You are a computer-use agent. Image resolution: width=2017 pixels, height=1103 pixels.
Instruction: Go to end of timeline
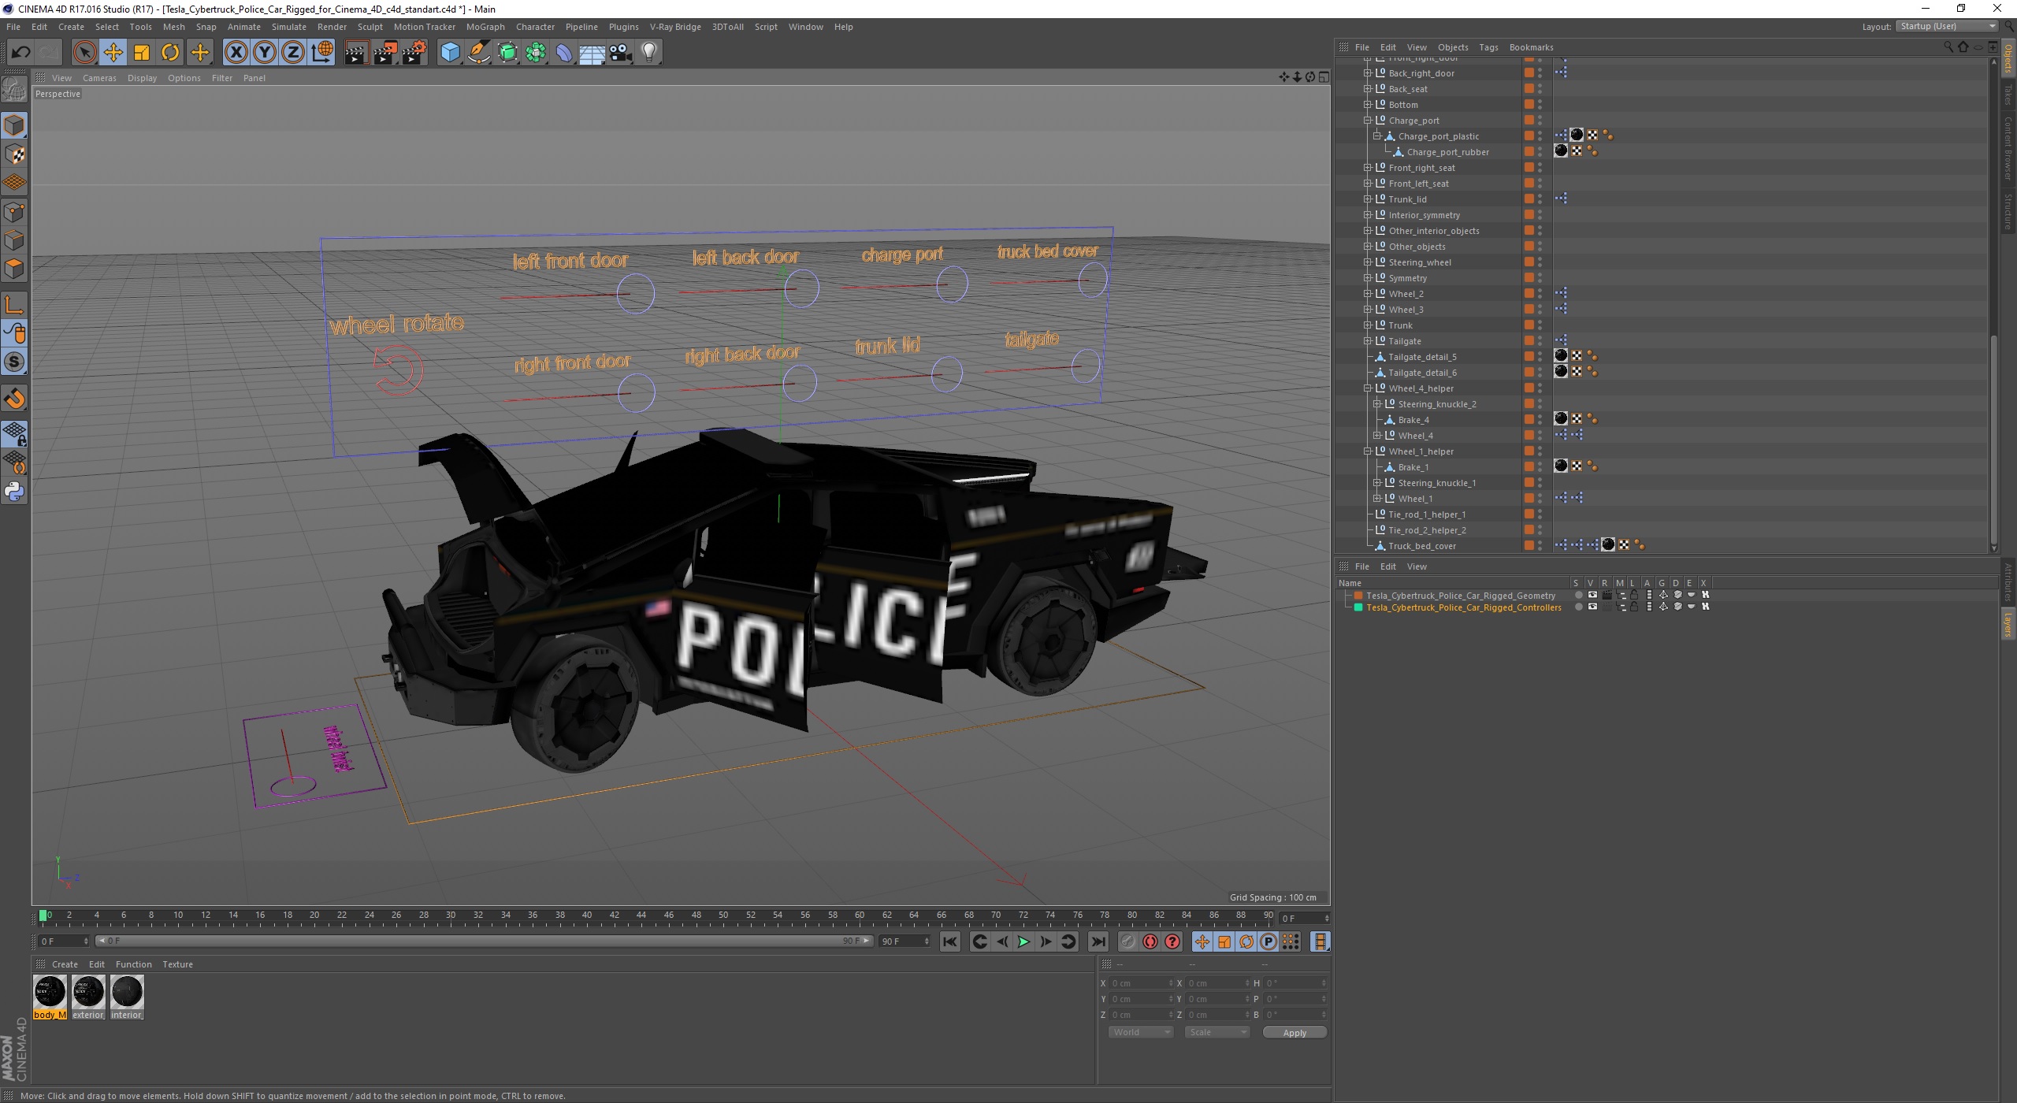click(x=1098, y=941)
